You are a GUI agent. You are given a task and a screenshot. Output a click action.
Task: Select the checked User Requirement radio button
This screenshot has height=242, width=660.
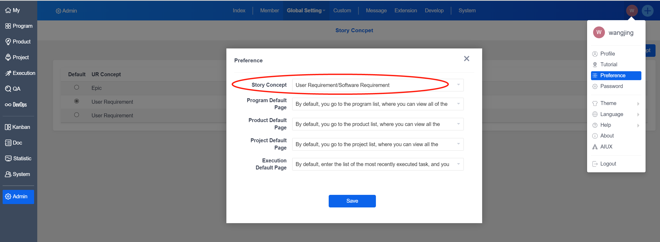click(x=77, y=101)
